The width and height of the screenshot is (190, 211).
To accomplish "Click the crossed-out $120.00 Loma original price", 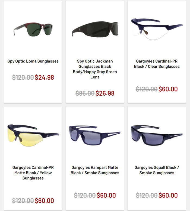I will click(x=23, y=77).
